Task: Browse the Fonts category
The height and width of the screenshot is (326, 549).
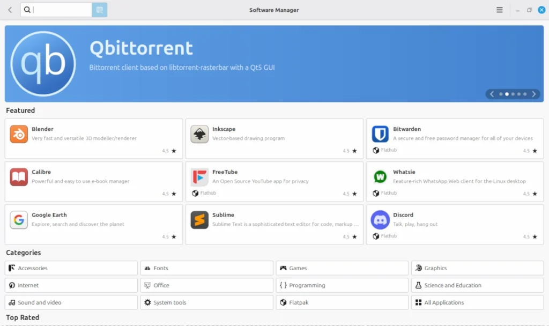Action: click(206, 268)
